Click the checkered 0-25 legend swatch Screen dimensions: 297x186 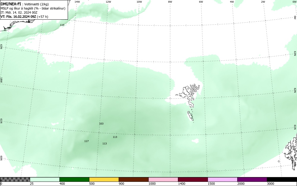[15, 179]
